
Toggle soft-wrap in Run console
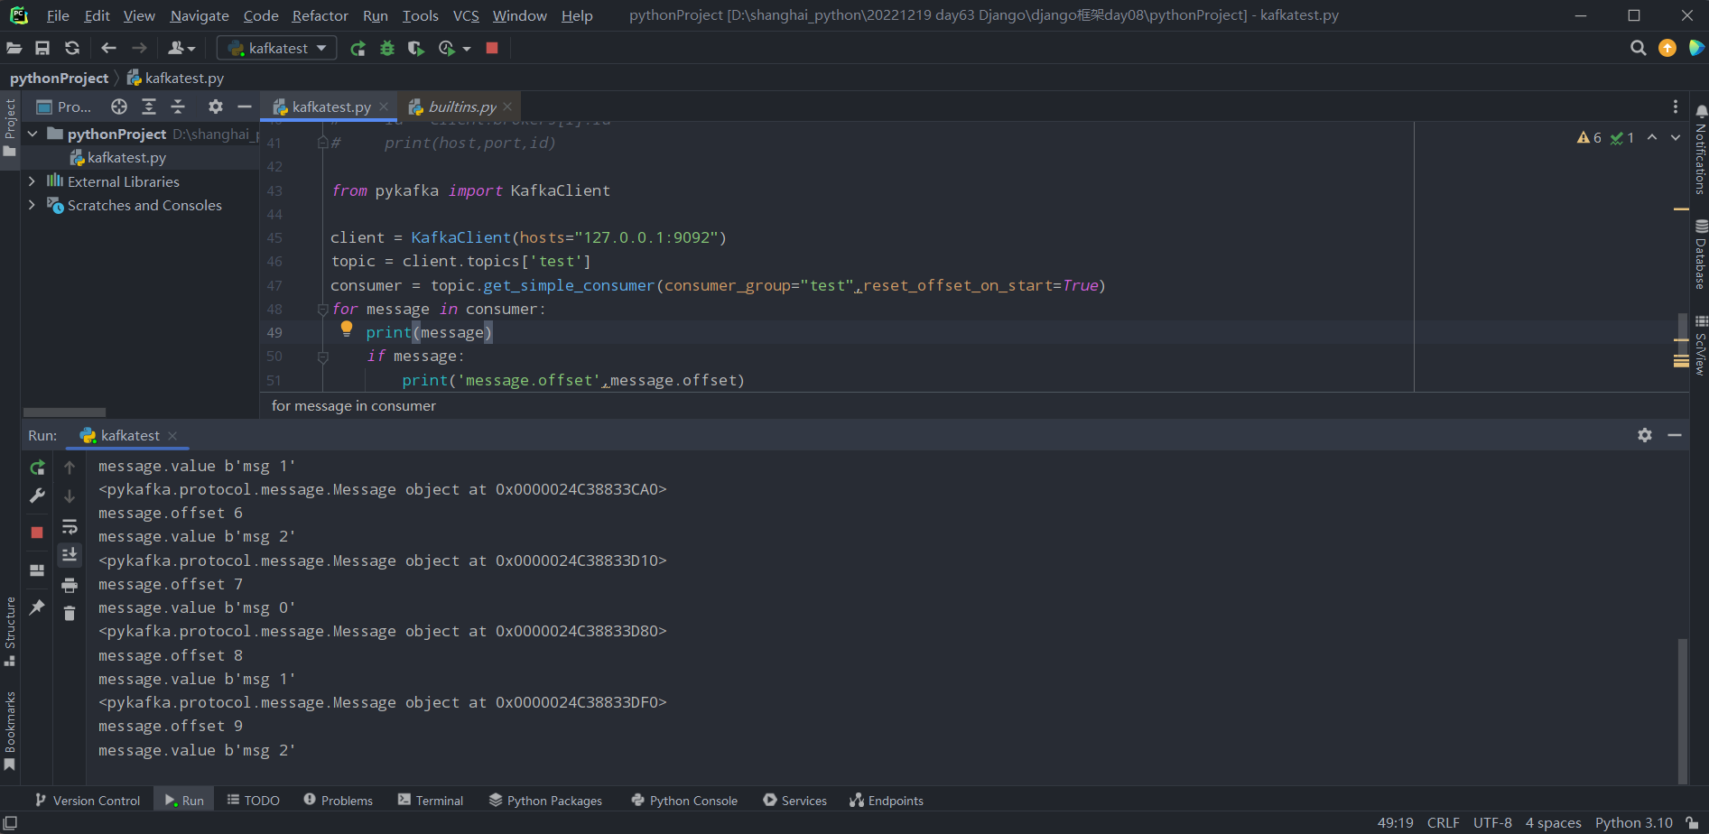point(70,527)
